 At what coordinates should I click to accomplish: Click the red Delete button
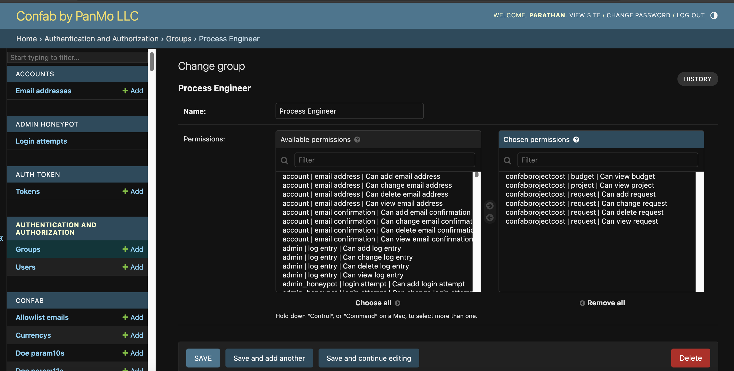tap(690, 358)
